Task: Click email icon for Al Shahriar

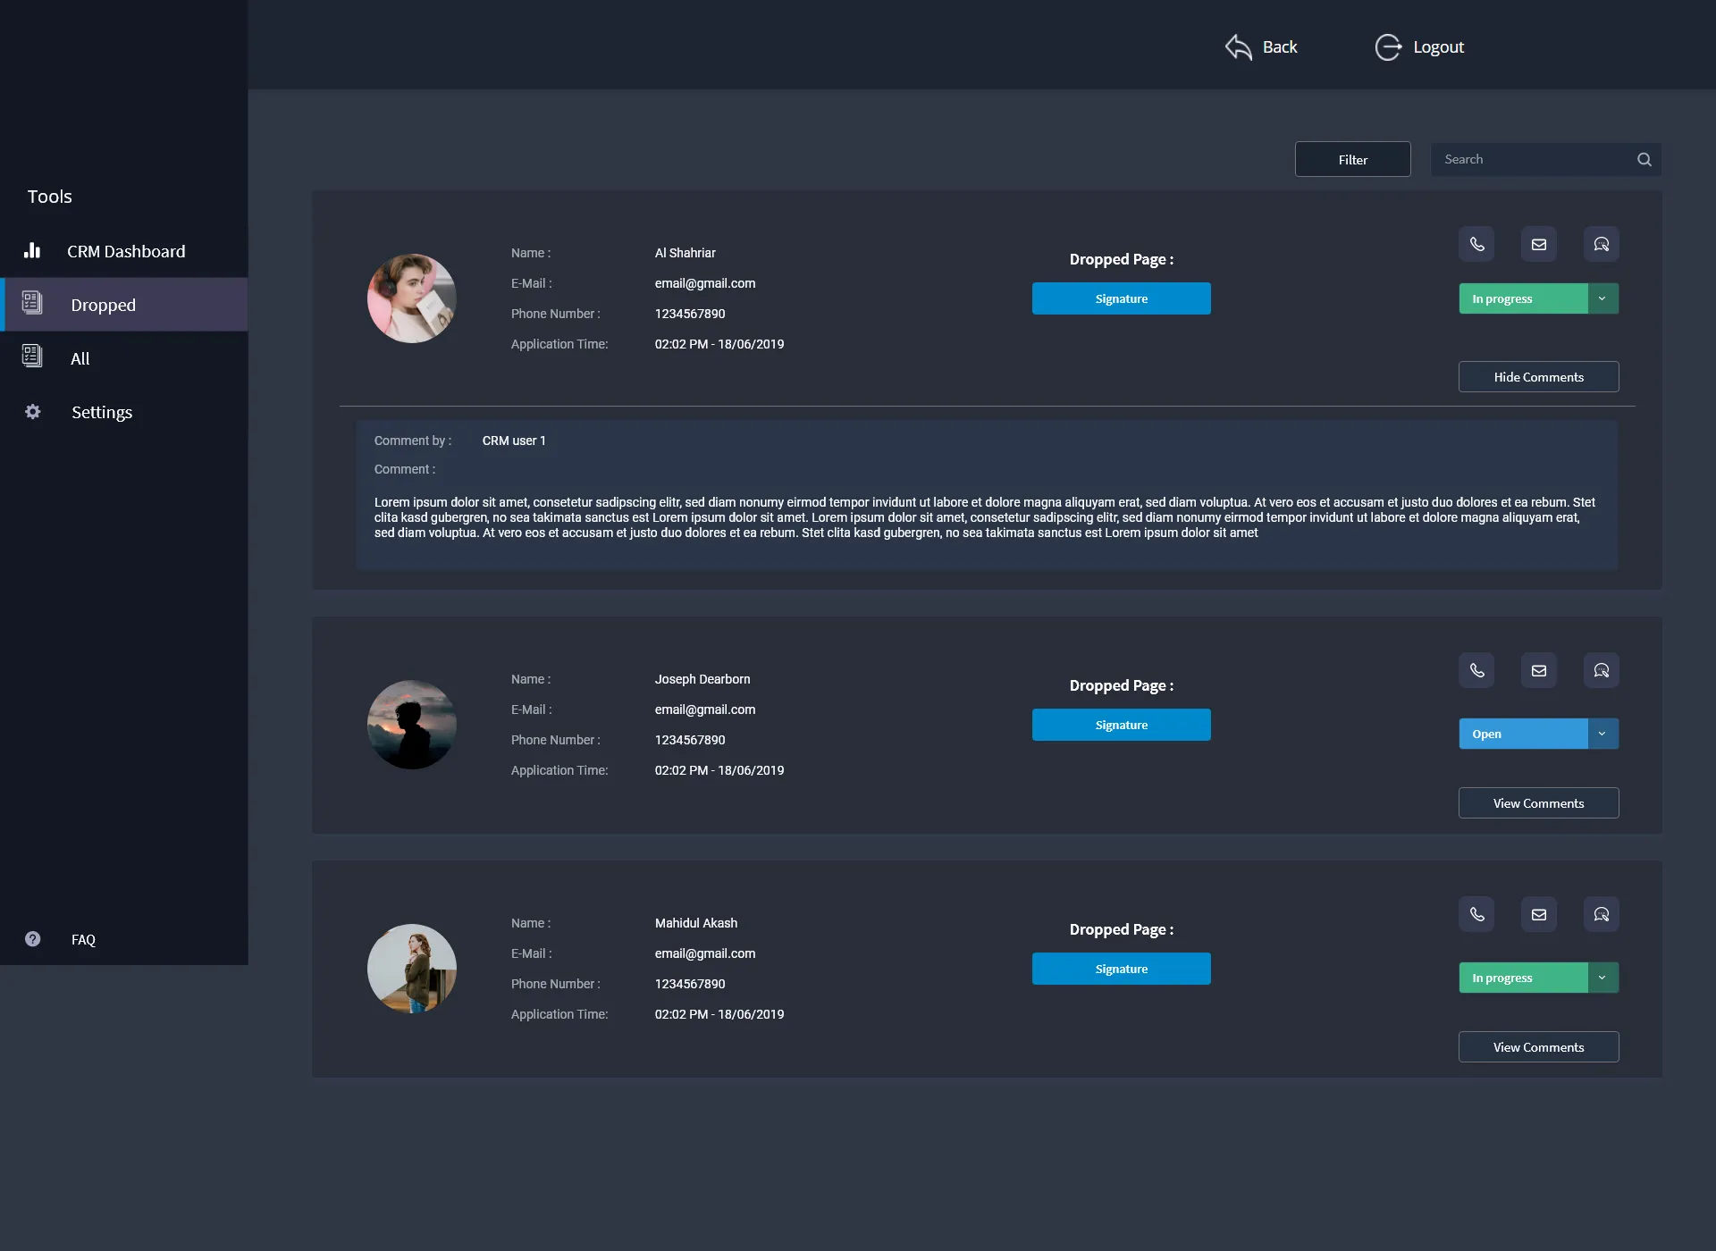Action: [x=1538, y=244]
